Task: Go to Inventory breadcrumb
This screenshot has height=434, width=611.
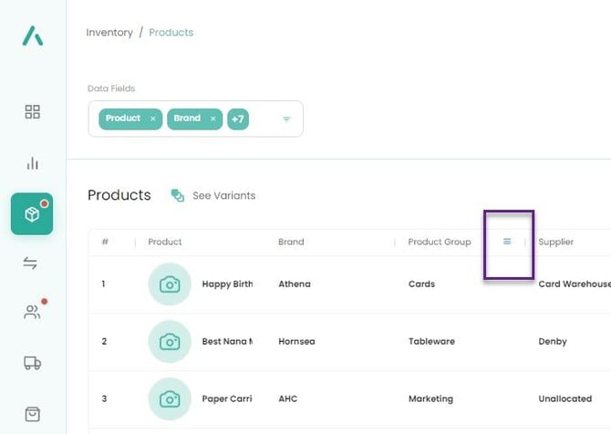Action: coord(109,33)
